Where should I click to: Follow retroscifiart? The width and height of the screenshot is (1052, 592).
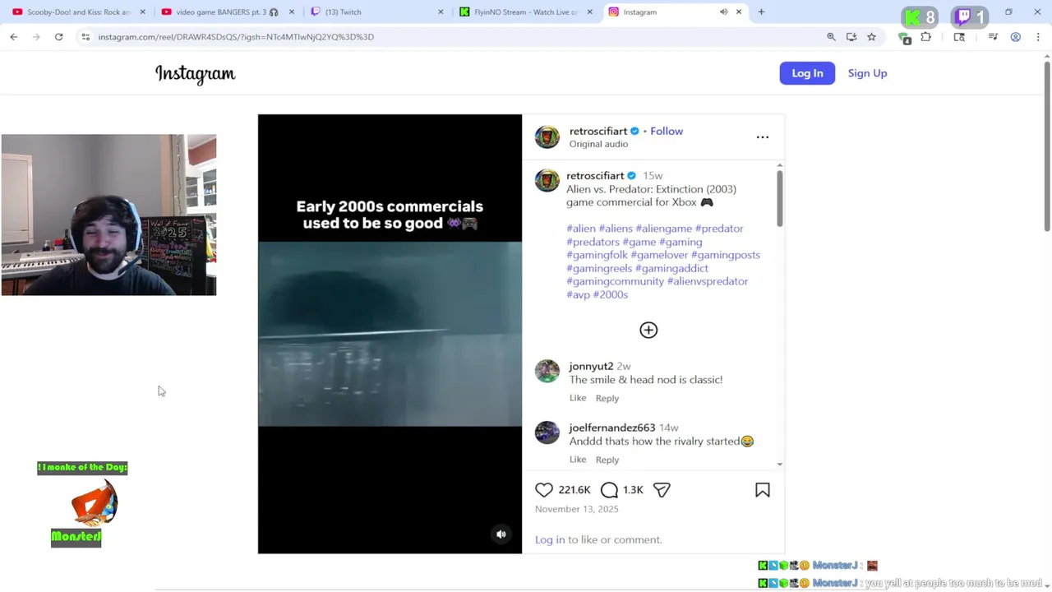667,131
